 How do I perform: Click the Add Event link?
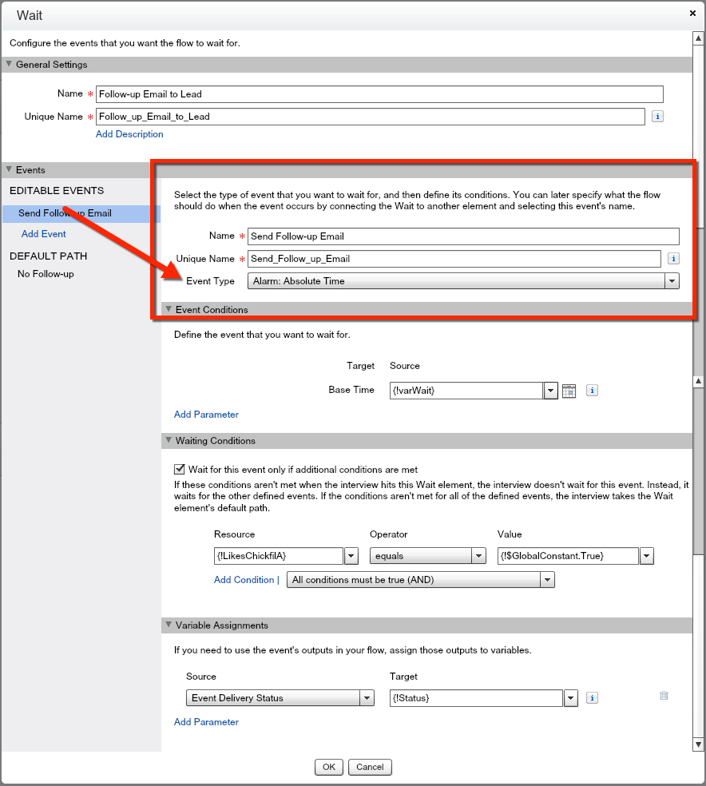(x=44, y=234)
